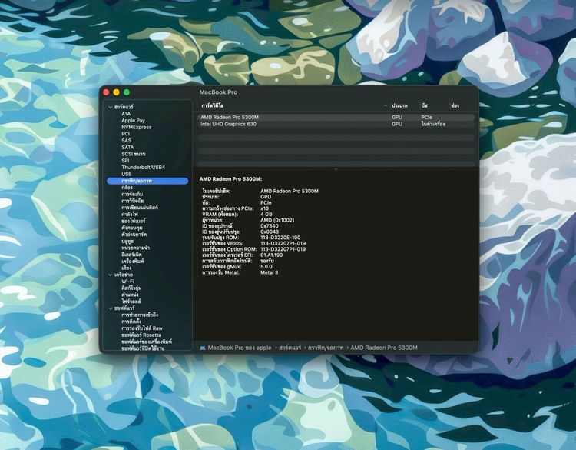Click AMD Radeon Pro 5300M in path bar
The width and height of the screenshot is (576, 450).
click(384, 348)
